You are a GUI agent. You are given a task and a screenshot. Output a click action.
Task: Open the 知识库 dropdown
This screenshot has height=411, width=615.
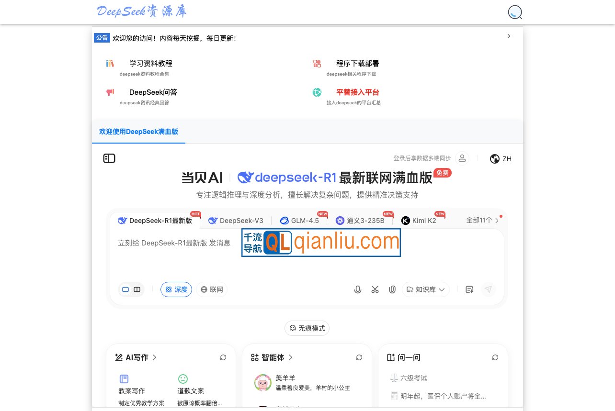[426, 289]
